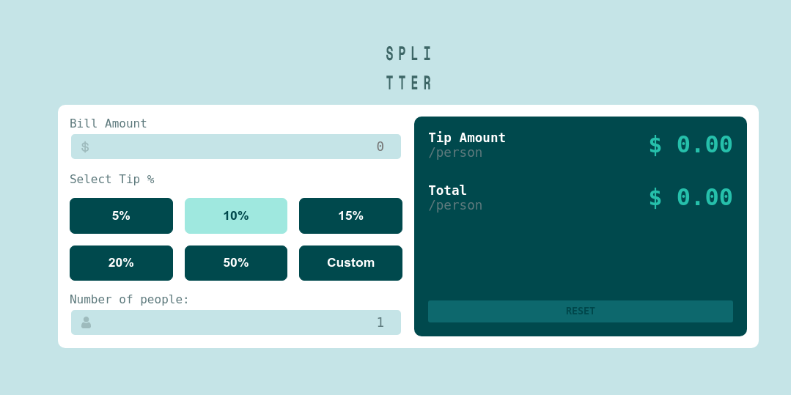Click the Select Tip % label

pyautogui.click(x=112, y=179)
